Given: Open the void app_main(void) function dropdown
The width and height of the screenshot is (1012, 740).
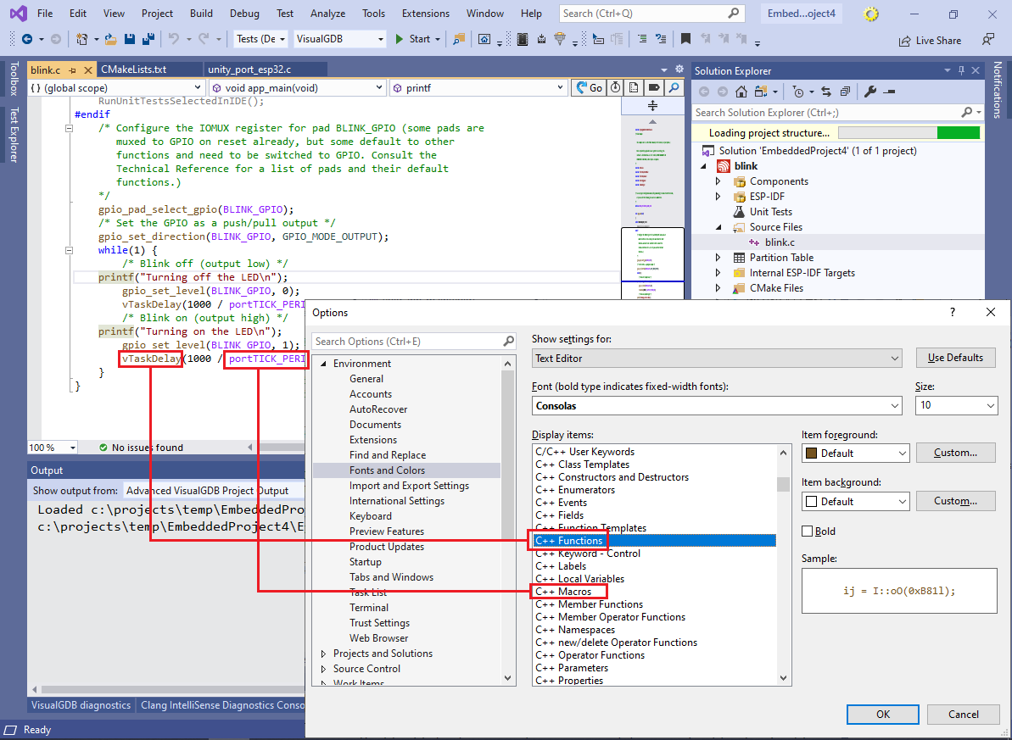Looking at the screenshot, I should coord(298,88).
